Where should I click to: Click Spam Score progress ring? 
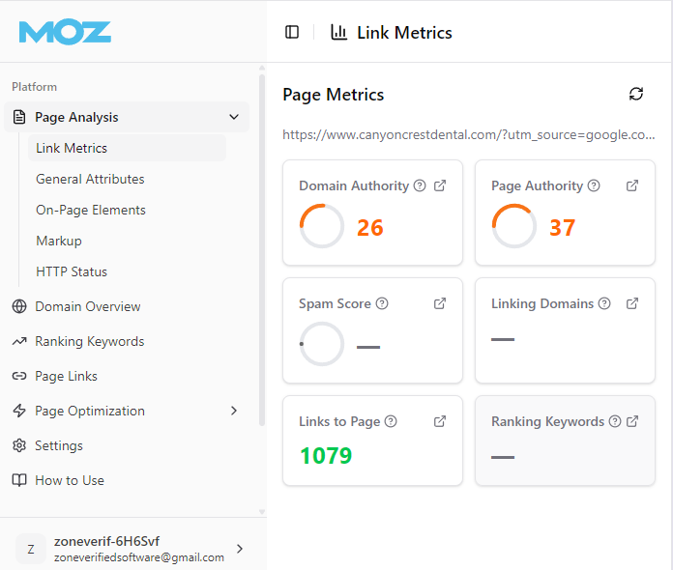coord(321,344)
